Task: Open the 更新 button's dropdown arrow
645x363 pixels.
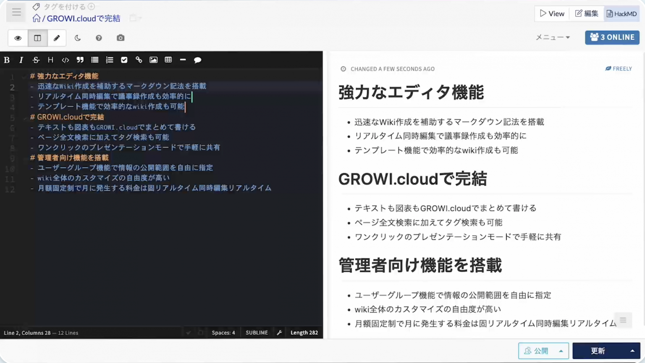Action: click(x=633, y=351)
